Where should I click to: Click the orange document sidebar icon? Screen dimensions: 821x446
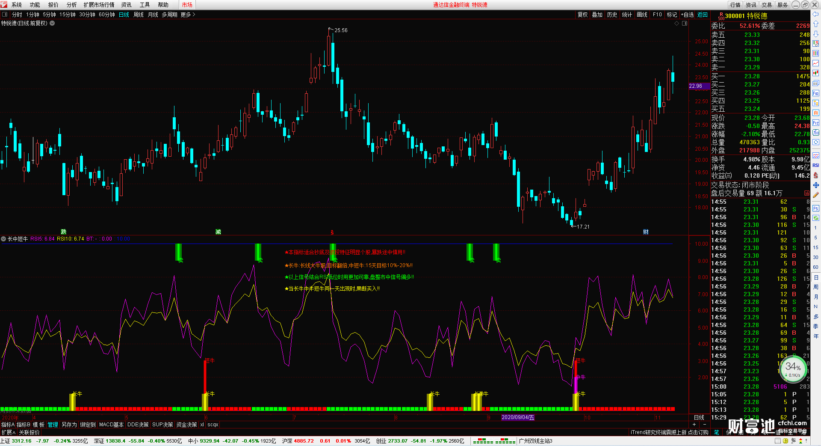coord(816,113)
